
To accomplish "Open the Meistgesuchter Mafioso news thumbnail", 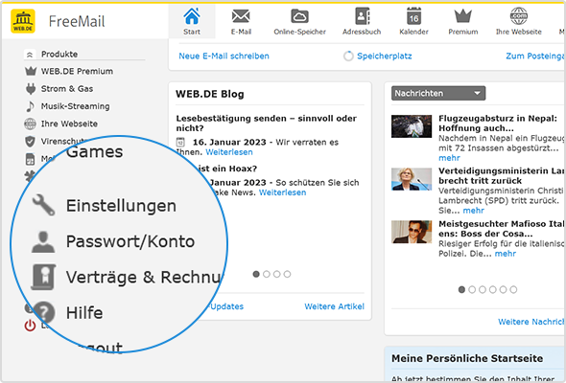I will point(412,232).
